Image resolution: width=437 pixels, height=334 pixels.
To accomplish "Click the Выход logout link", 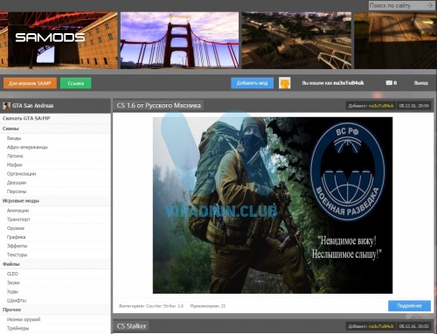I will (x=421, y=83).
